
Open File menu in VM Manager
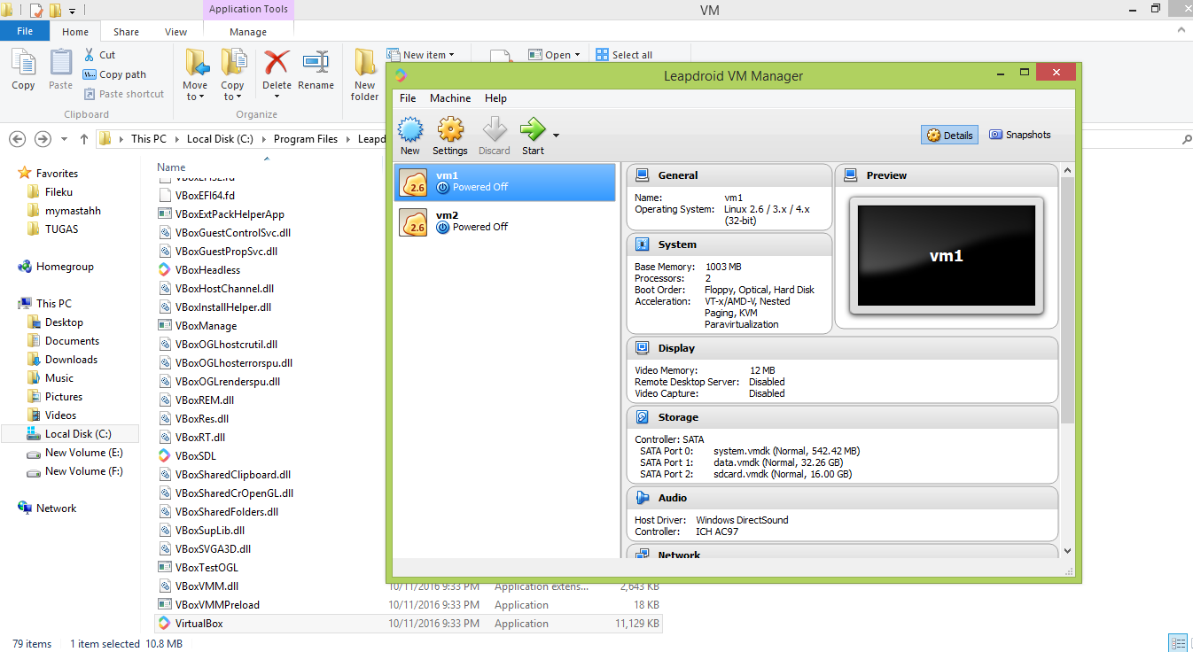[x=408, y=98]
